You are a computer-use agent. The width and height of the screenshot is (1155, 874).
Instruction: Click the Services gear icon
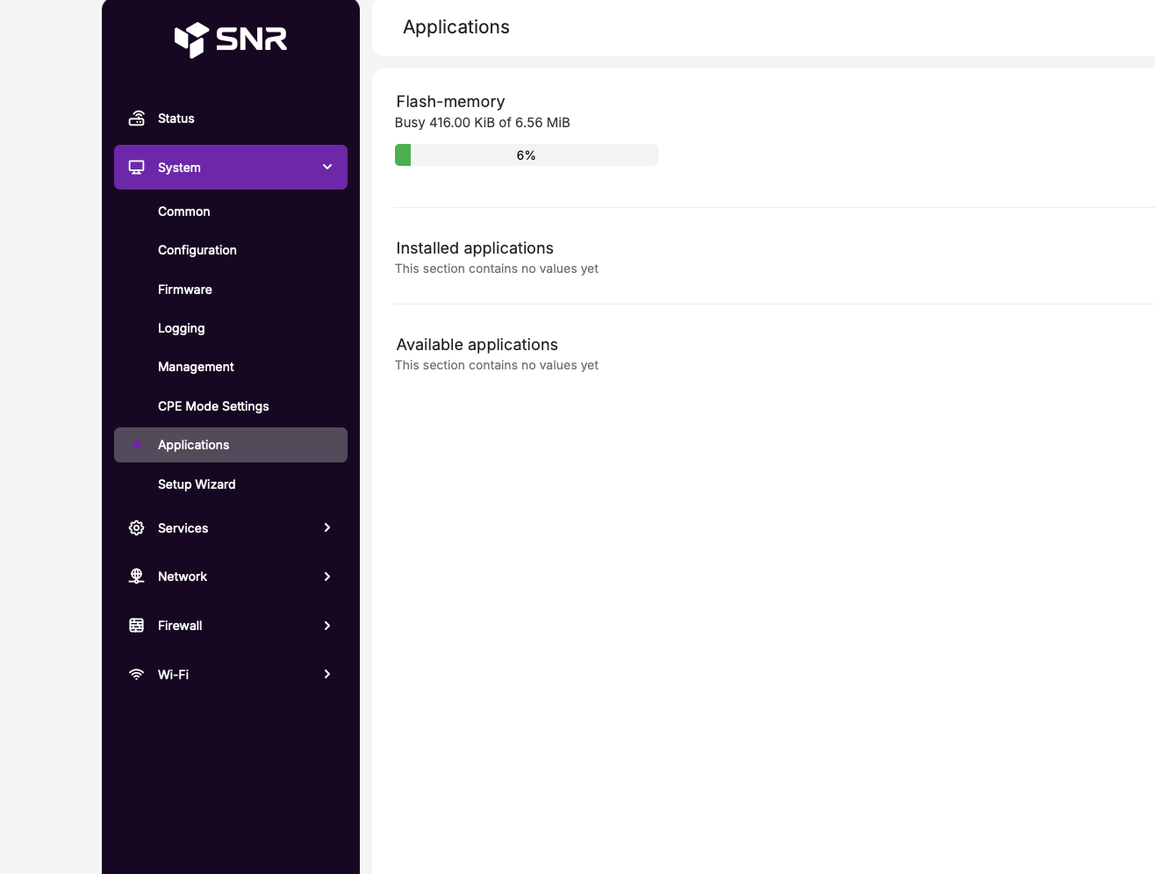[137, 527]
